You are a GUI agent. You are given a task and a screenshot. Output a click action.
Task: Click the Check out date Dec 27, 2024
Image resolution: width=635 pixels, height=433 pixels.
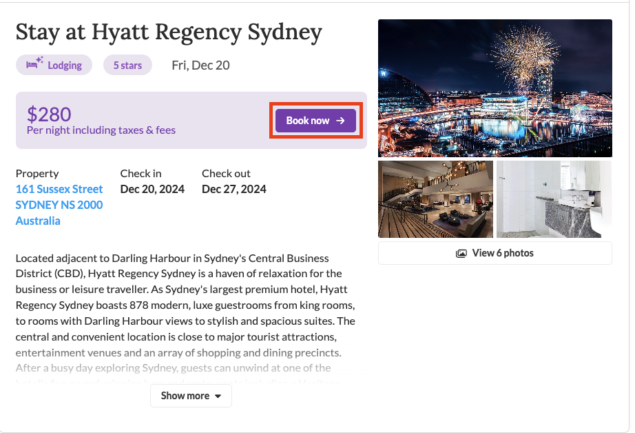(233, 189)
